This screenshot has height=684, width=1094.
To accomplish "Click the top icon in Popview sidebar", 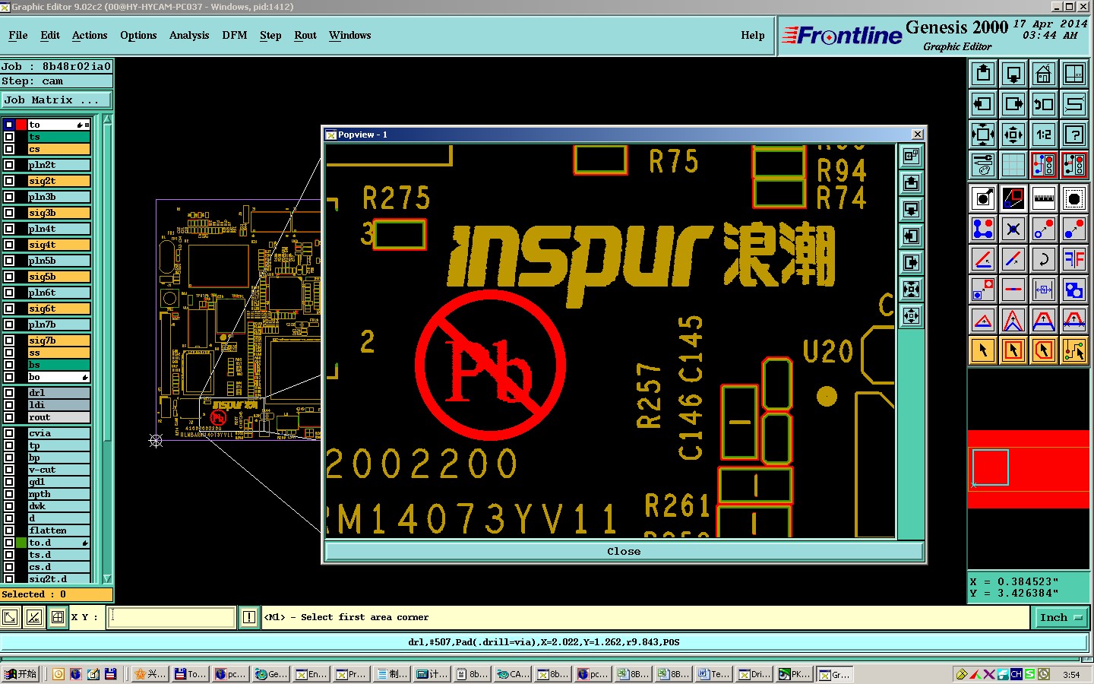I will coord(911,157).
